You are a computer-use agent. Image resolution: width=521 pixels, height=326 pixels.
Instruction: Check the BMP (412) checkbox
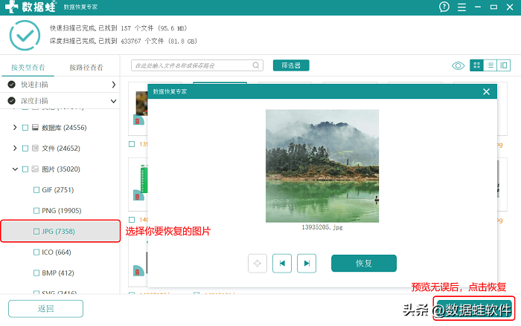pos(36,273)
